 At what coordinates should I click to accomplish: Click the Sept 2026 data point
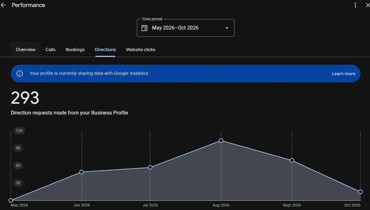292,161
